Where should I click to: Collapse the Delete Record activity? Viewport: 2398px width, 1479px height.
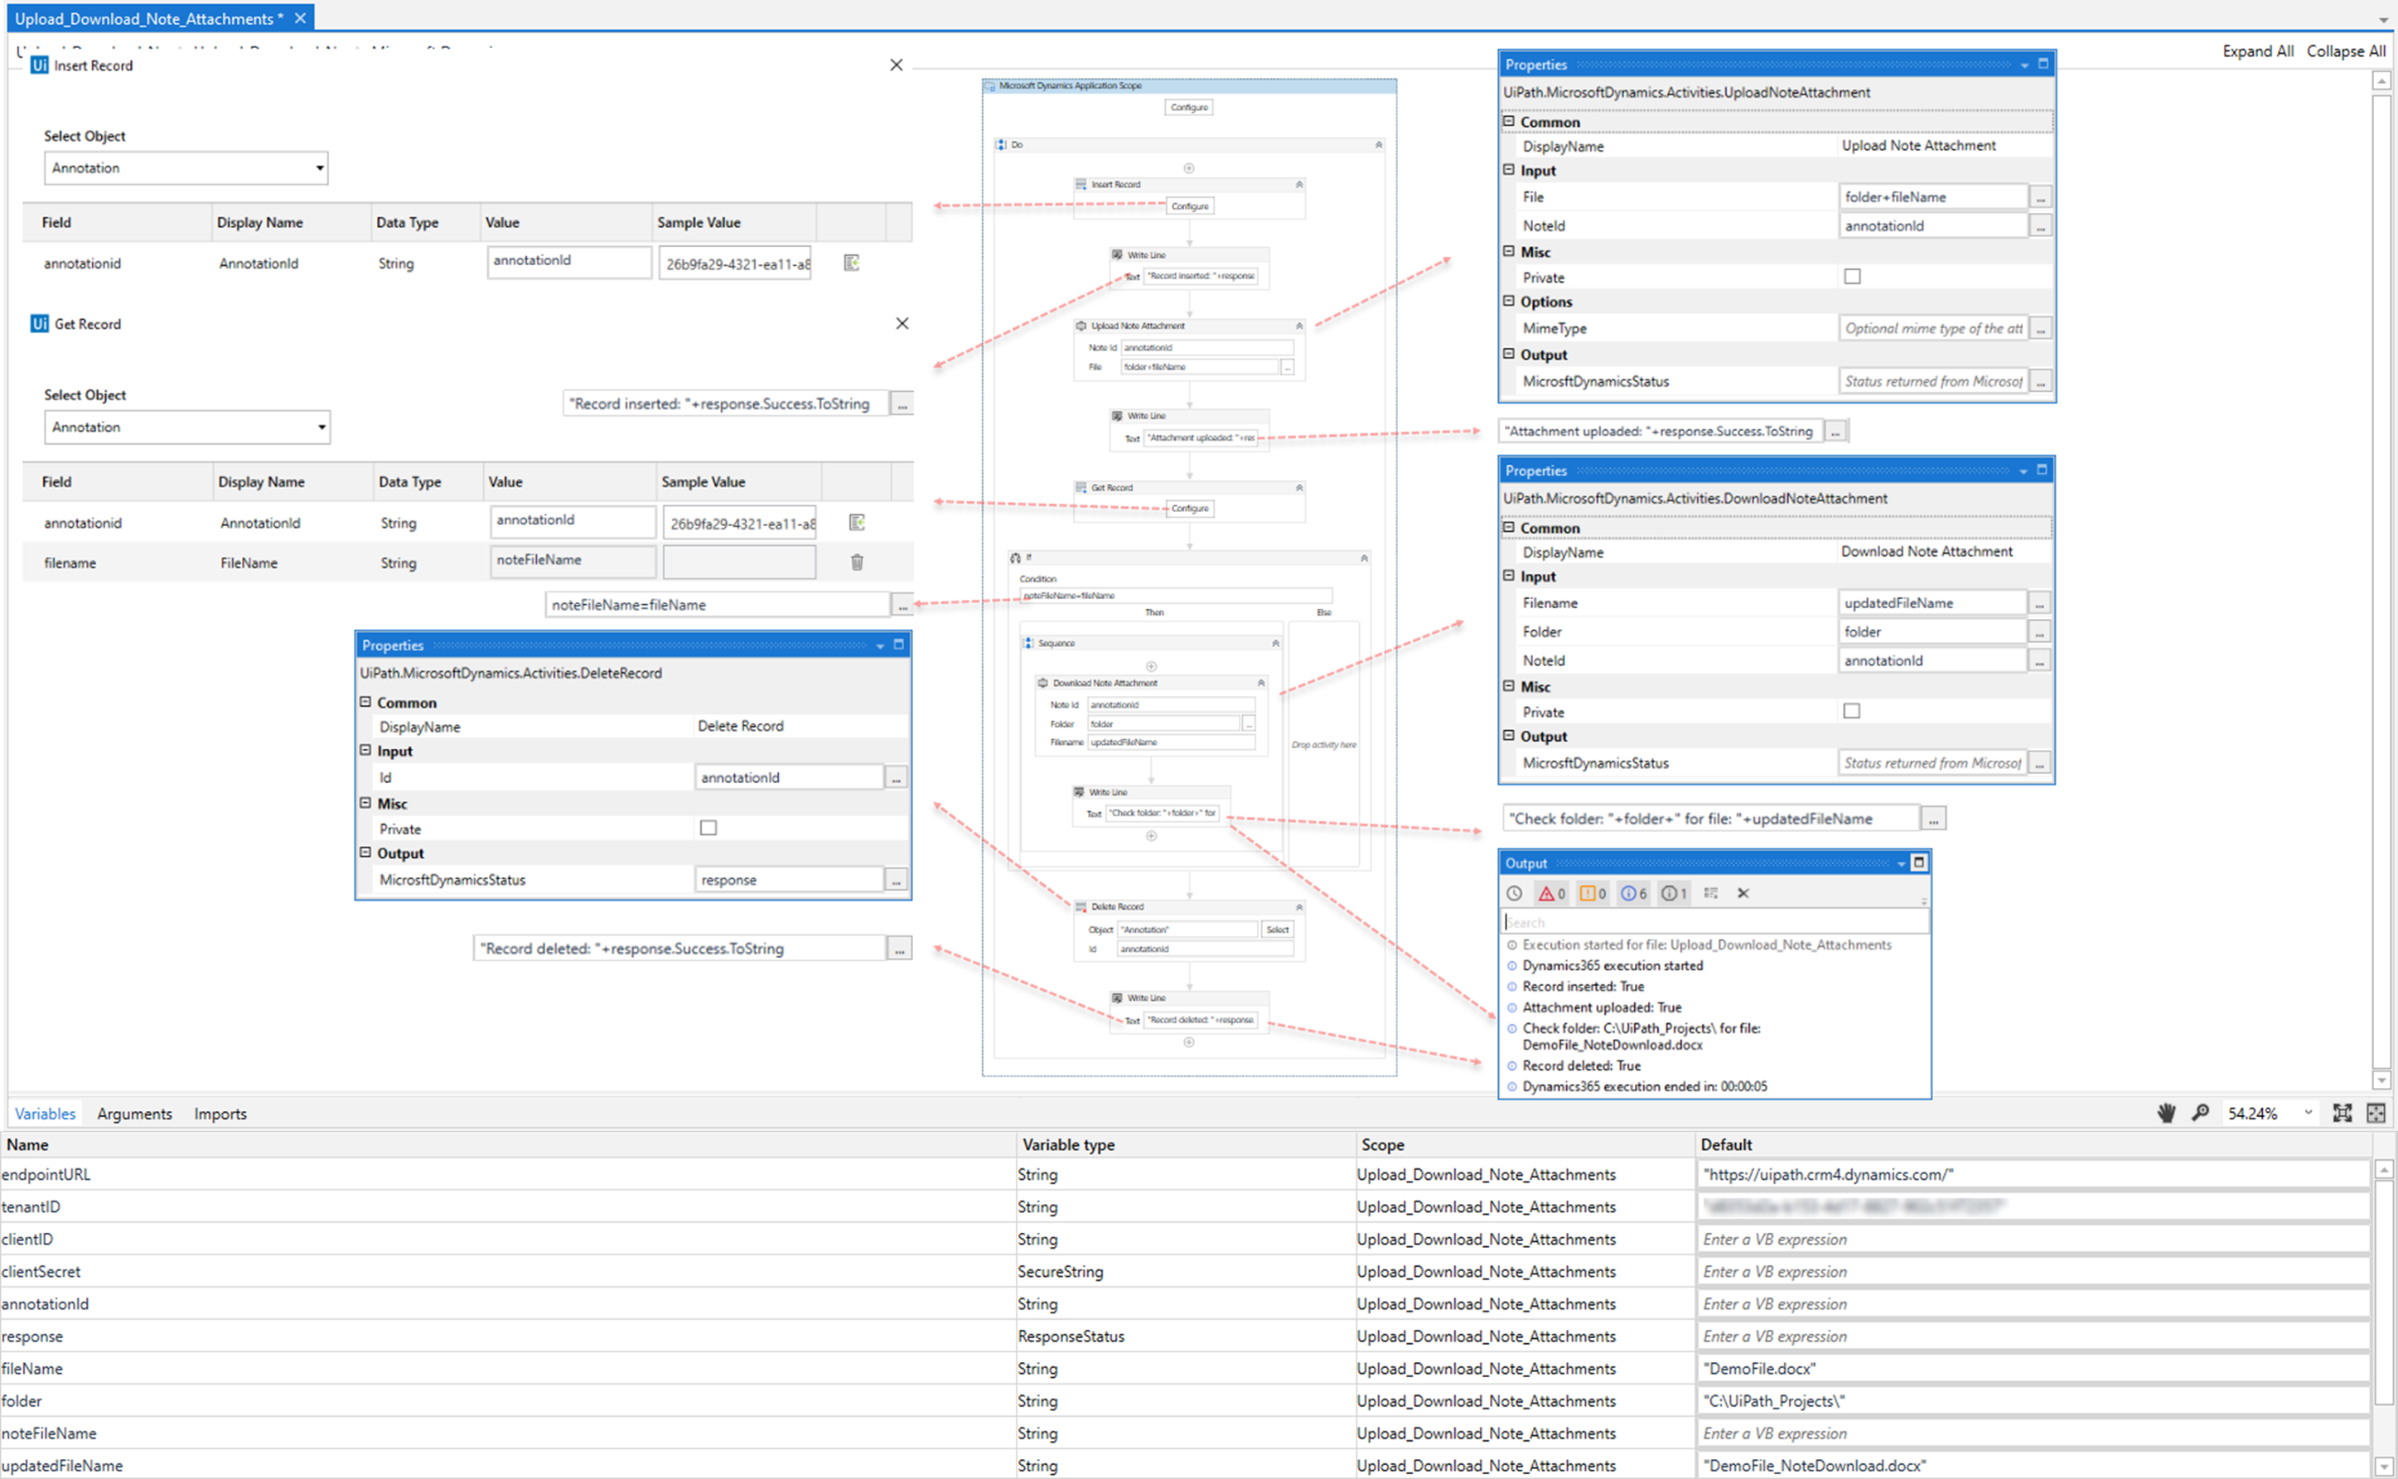pos(1300,906)
